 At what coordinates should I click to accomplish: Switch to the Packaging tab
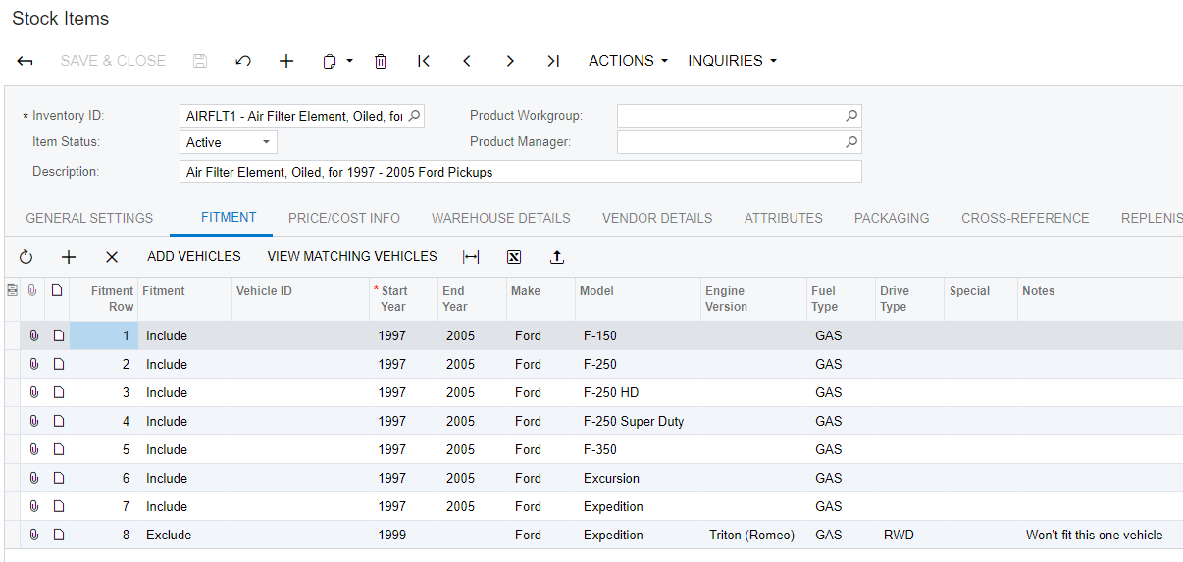tap(892, 218)
